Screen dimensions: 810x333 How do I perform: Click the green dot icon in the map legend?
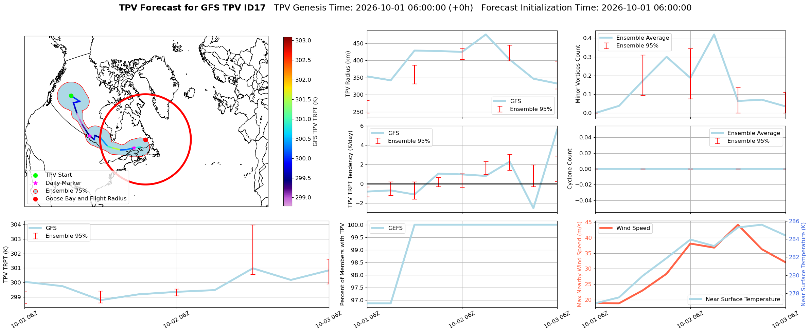35,175
